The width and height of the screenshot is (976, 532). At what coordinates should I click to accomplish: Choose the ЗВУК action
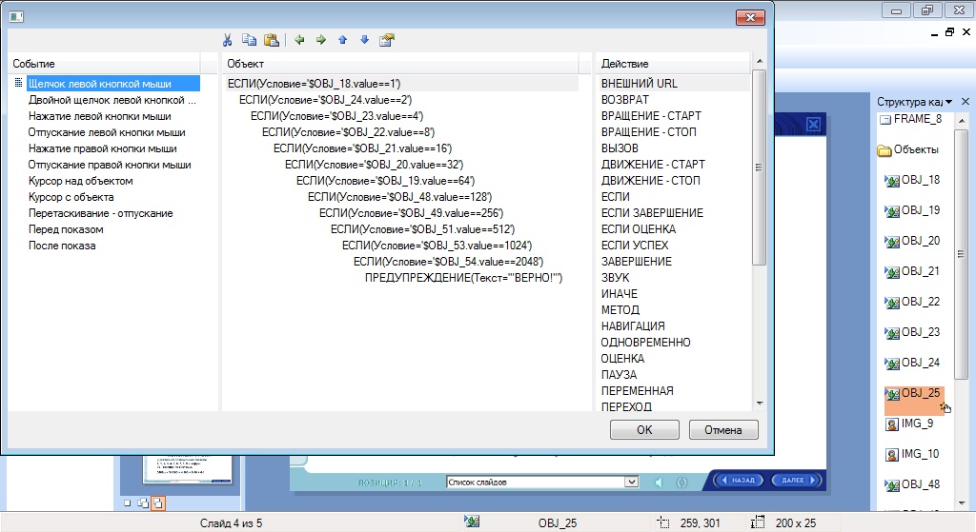coord(615,277)
